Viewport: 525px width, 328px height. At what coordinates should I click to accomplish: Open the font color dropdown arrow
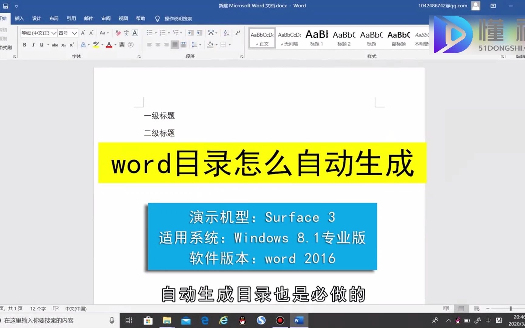click(115, 45)
